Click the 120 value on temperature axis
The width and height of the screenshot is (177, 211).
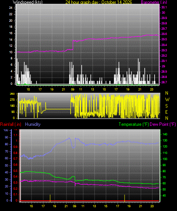click(165, 146)
